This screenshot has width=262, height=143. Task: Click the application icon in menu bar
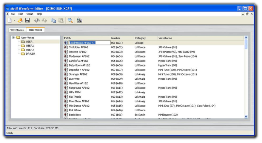pos(7,14)
